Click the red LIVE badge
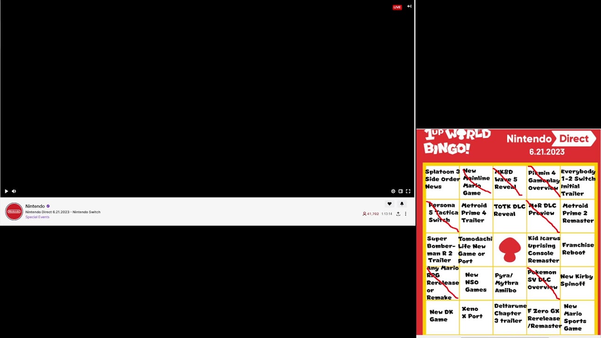Image resolution: width=601 pixels, height=338 pixels. click(x=397, y=7)
